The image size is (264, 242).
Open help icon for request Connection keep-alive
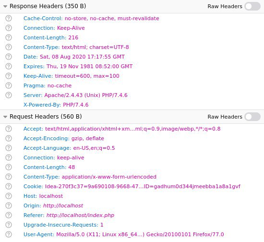coord(9,157)
